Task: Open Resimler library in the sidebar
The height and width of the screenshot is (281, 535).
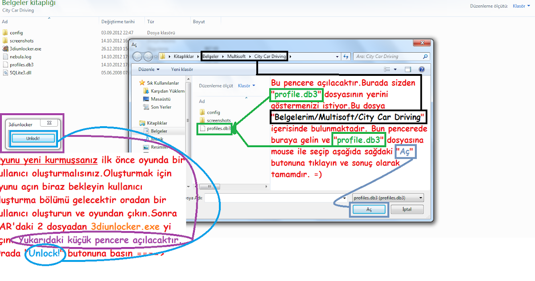Action: coord(155,147)
